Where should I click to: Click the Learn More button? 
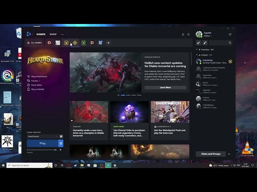[x=165, y=88]
